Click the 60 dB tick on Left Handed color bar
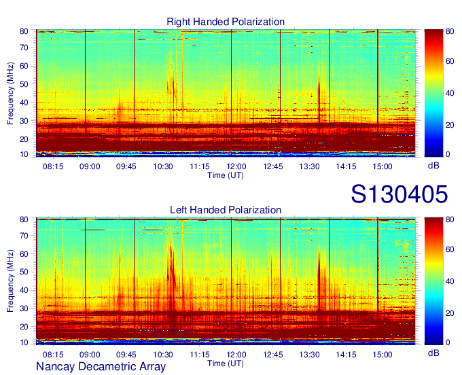Screen dimensions: 462x375 point(450,249)
